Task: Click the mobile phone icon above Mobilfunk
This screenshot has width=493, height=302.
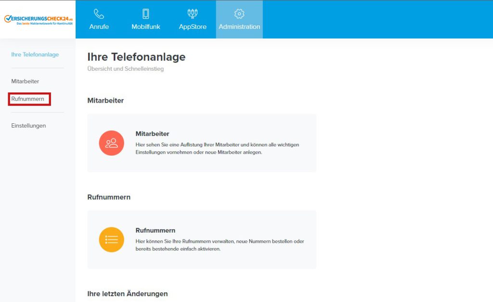Action: [x=145, y=14]
